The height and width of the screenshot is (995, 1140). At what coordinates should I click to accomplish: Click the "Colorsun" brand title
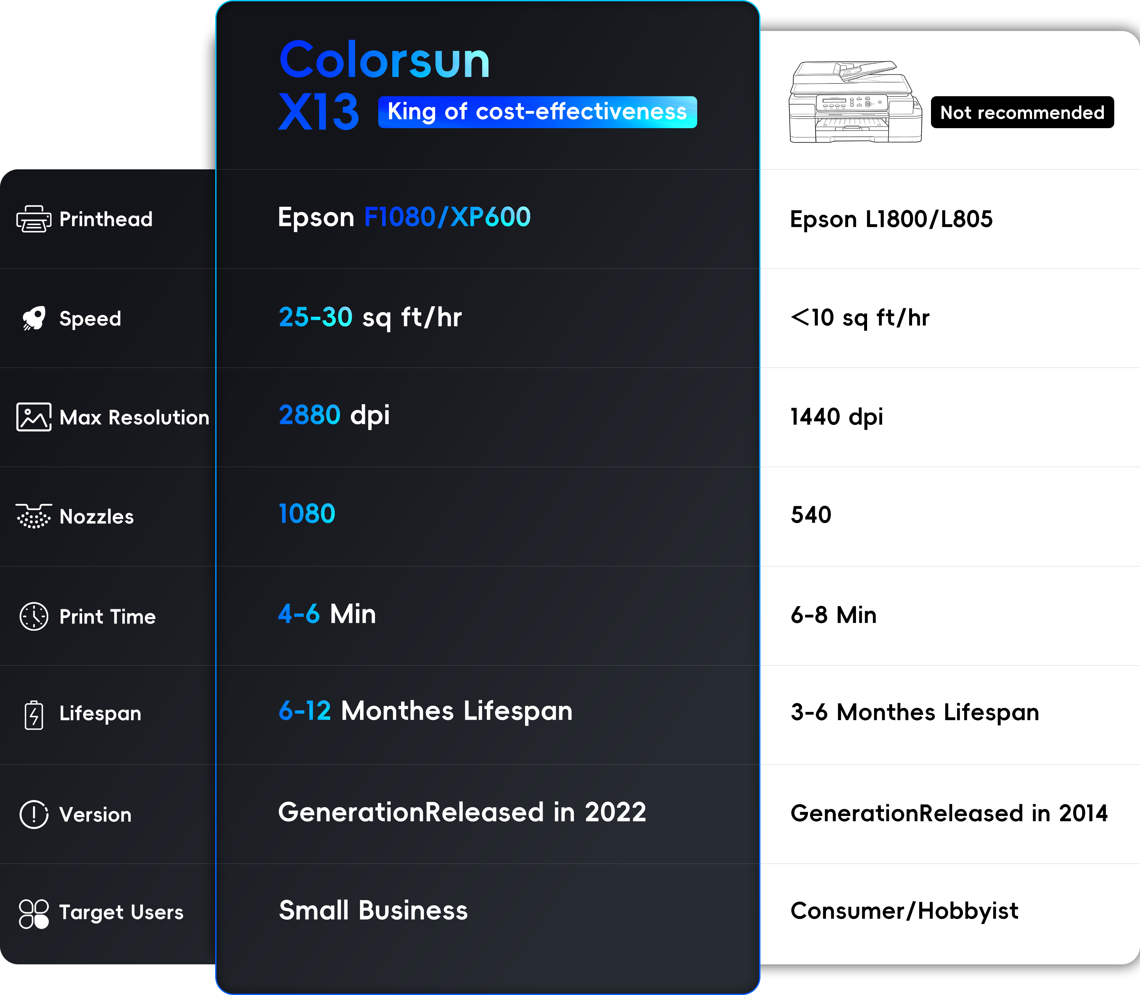[384, 59]
